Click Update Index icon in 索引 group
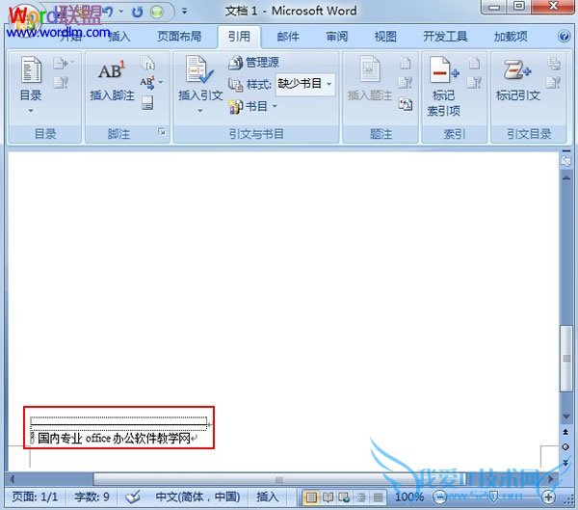This screenshot has height=510, width=578. [x=474, y=82]
